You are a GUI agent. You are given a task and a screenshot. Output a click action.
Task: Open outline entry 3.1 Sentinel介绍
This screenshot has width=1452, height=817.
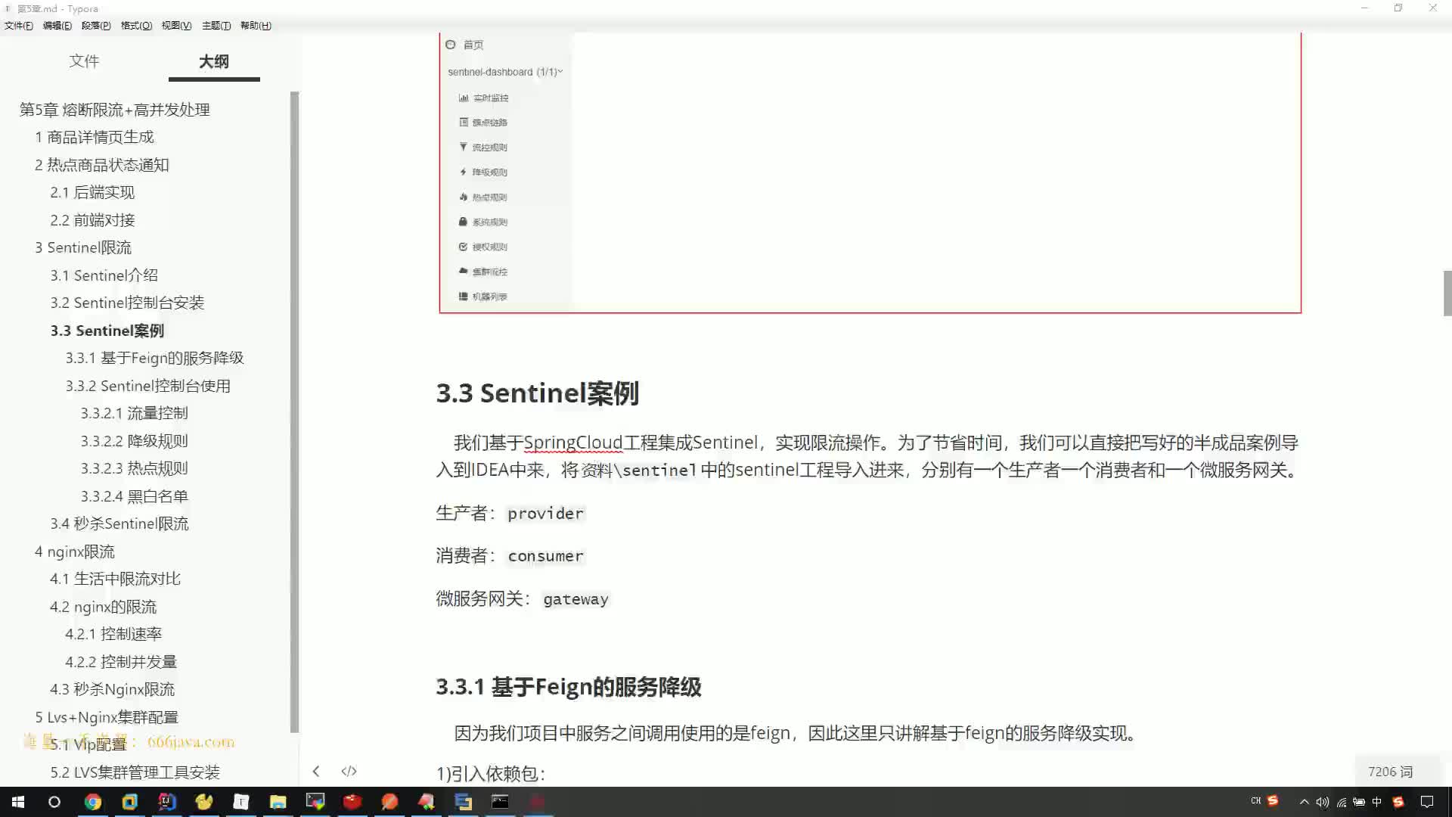click(x=104, y=275)
